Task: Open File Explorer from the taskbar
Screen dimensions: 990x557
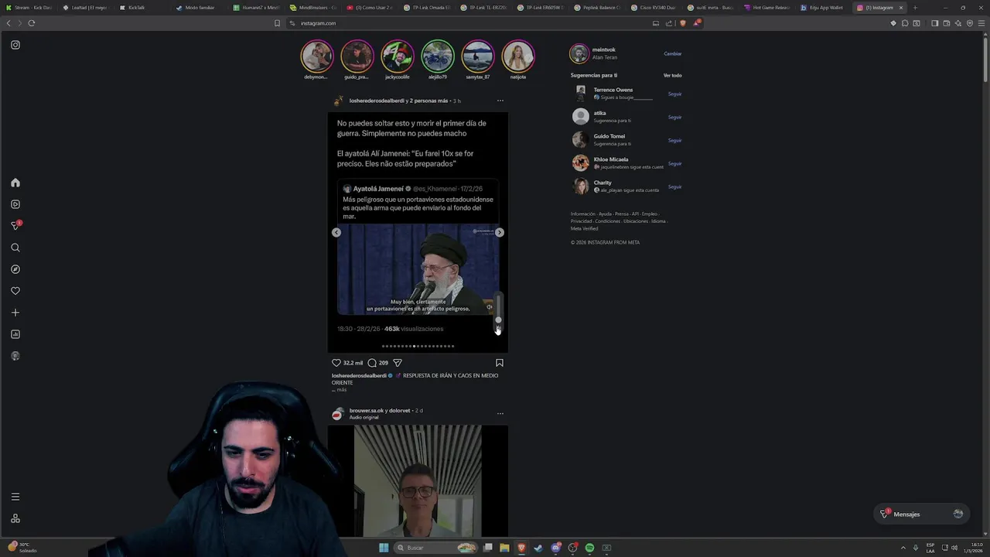Action: pos(504,548)
